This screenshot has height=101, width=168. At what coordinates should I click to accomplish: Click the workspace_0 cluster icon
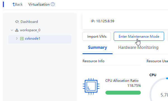[17, 30]
